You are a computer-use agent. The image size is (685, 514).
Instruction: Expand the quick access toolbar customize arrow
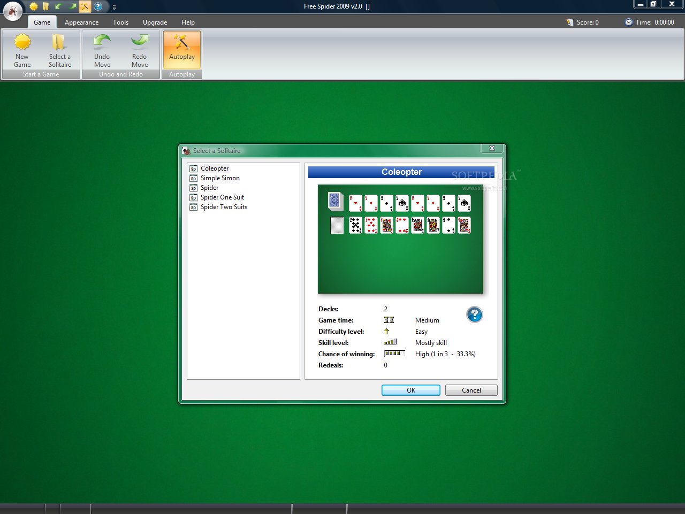114,7
